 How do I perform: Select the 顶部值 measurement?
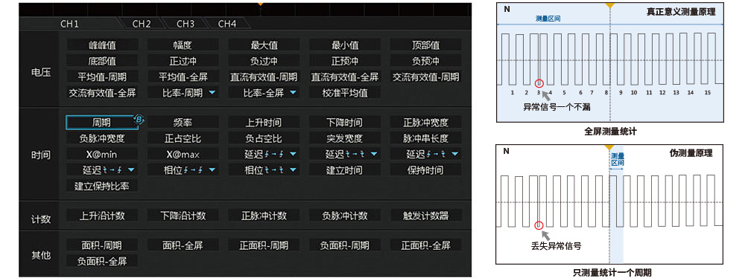pyautogui.click(x=425, y=45)
